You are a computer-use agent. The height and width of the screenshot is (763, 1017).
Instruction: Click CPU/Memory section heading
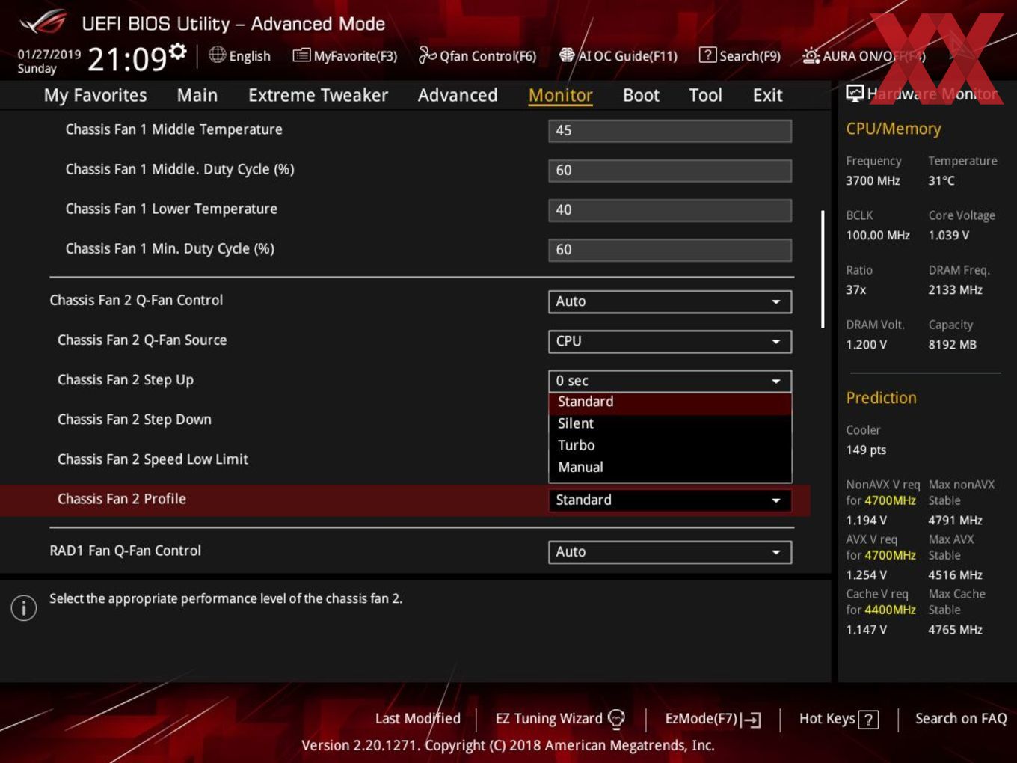click(x=894, y=129)
